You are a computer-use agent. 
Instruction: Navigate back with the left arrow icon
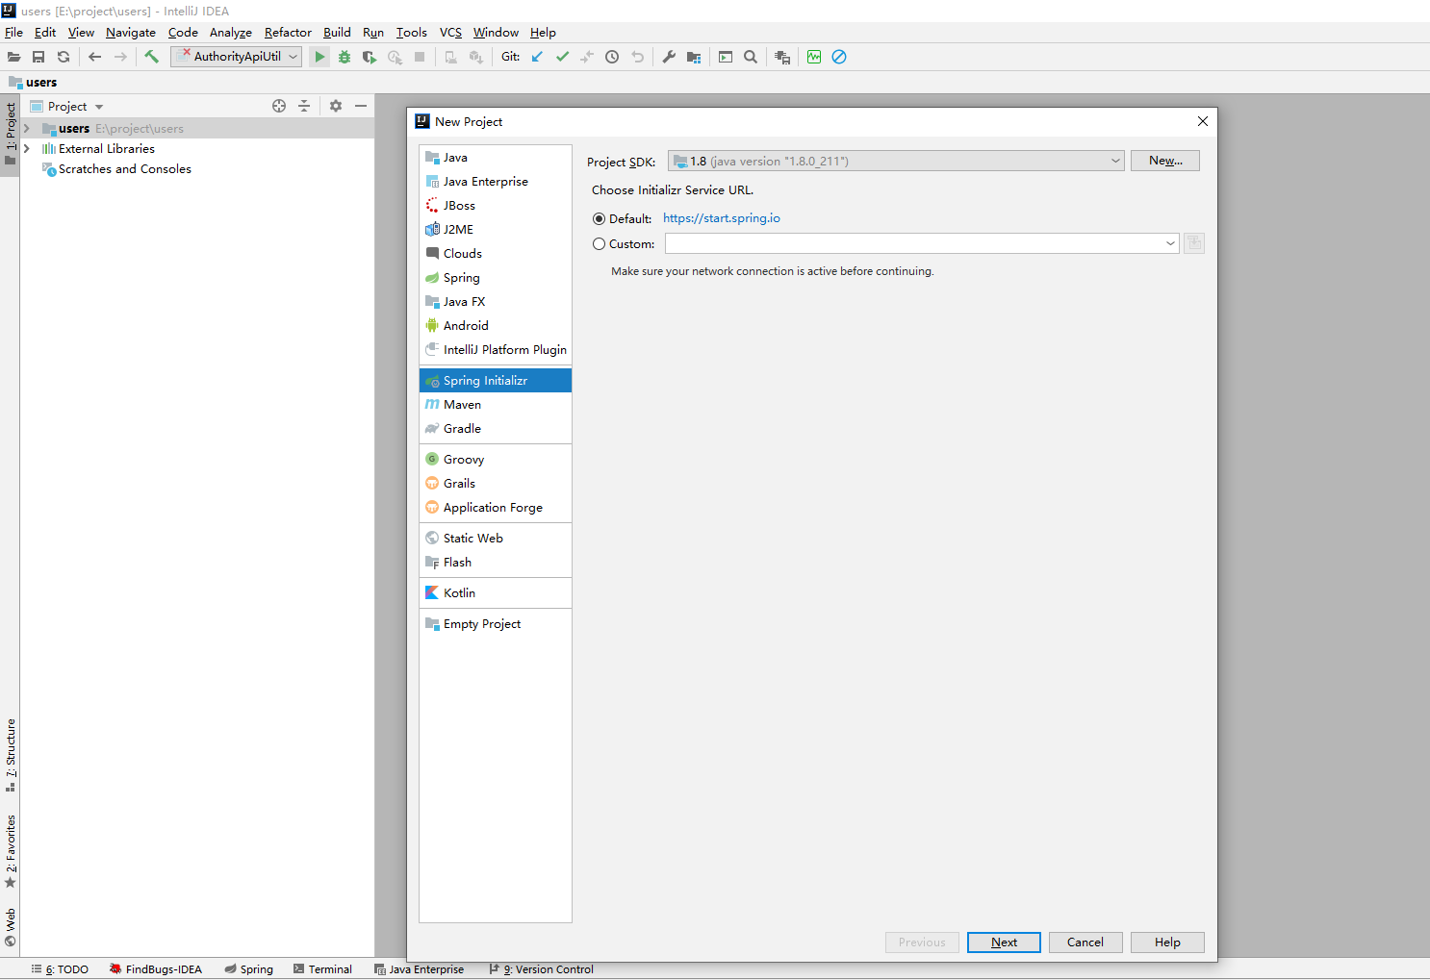tap(94, 57)
